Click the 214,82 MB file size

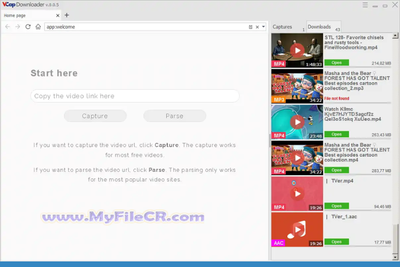pyautogui.click(x=381, y=63)
